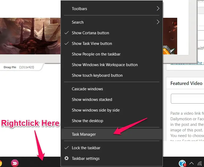Open Taskbar settings
This screenshot has height=167, width=204.
pyautogui.click(x=112, y=159)
